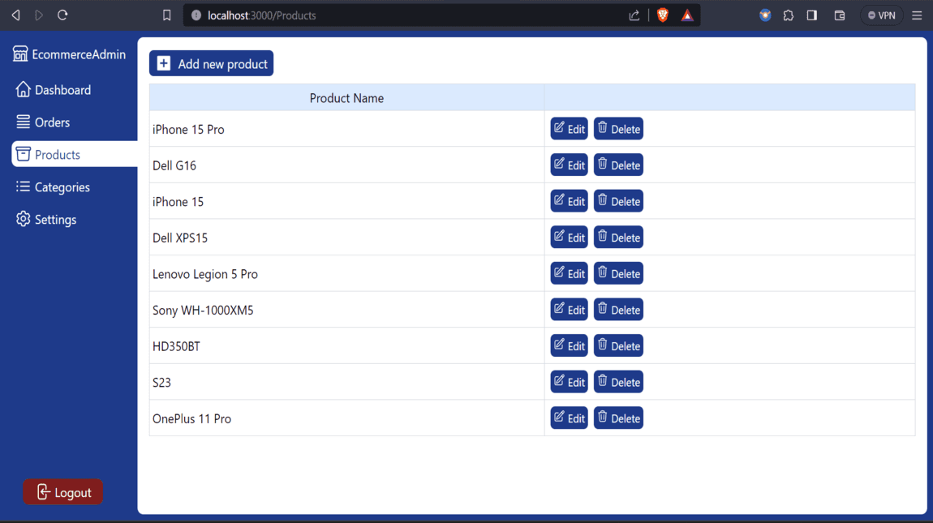The width and height of the screenshot is (933, 523).
Task: Click the Orders list icon in sidebar
Action: (23, 122)
